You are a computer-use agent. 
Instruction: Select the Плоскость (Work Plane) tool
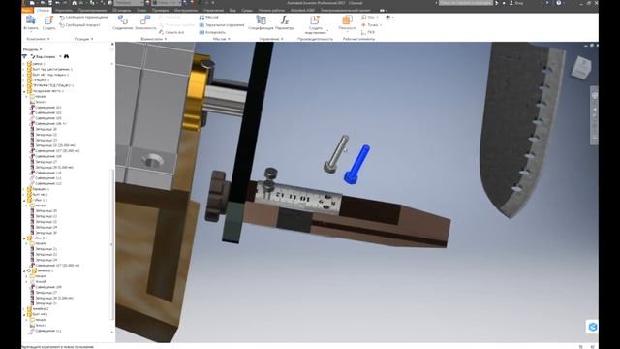pos(347,22)
